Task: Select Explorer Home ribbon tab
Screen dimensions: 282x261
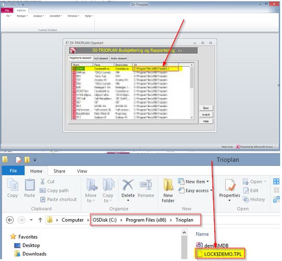Action: [x=36, y=171]
